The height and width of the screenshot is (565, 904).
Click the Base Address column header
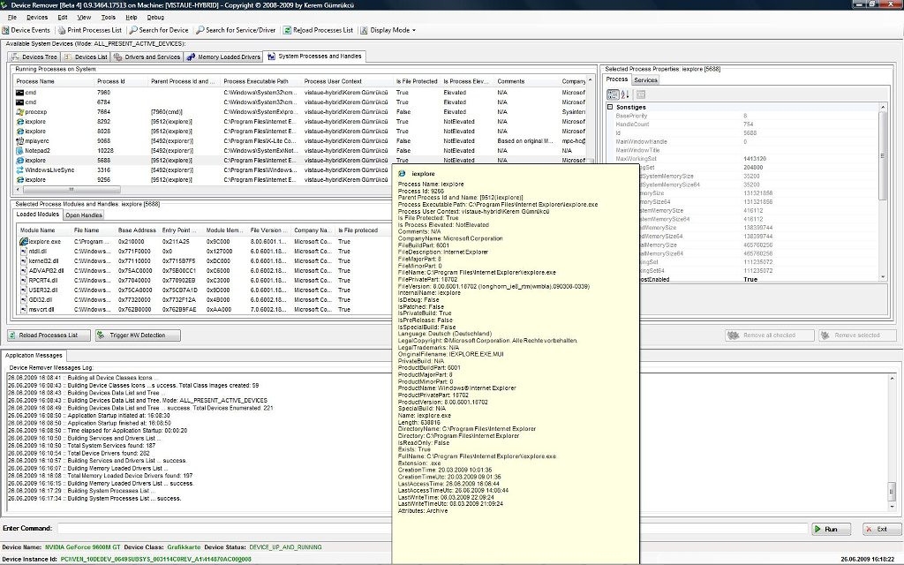[x=138, y=230]
